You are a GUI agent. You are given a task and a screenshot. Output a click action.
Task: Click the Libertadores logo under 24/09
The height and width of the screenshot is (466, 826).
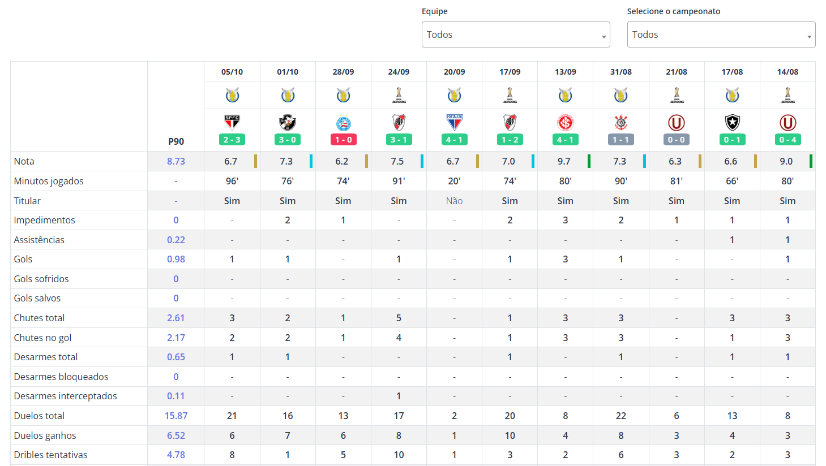pos(399,95)
